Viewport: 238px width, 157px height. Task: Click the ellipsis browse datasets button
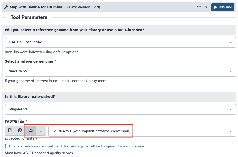click(41, 131)
